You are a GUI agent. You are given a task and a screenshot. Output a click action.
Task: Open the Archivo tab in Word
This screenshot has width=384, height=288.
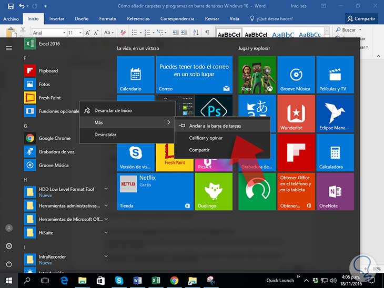(11, 19)
